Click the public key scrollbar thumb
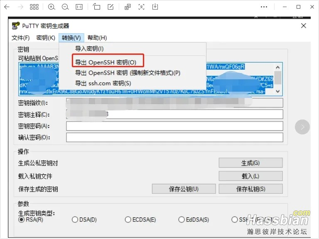Image resolution: width=319 pixels, height=239 pixels. click(278, 78)
